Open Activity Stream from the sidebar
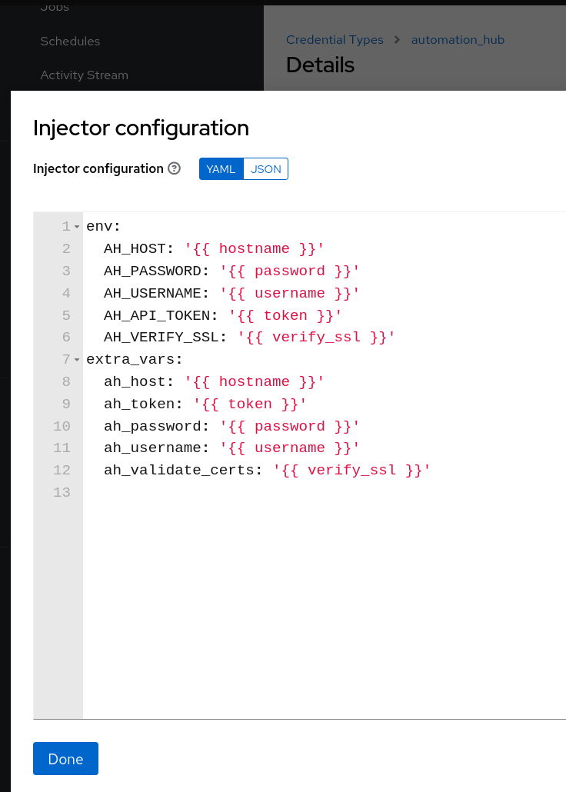The image size is (566, 792). click(x=85, y=75)
